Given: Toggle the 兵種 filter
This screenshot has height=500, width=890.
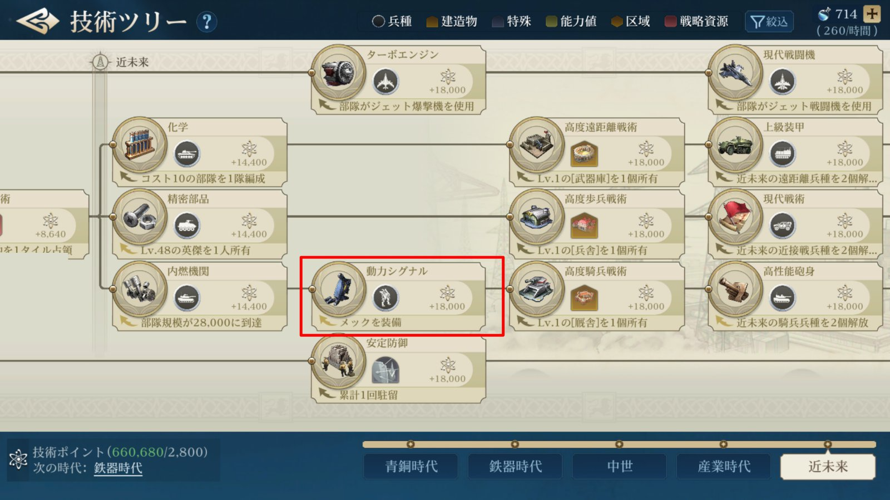Looking at the screenshot, I should 392,21.
